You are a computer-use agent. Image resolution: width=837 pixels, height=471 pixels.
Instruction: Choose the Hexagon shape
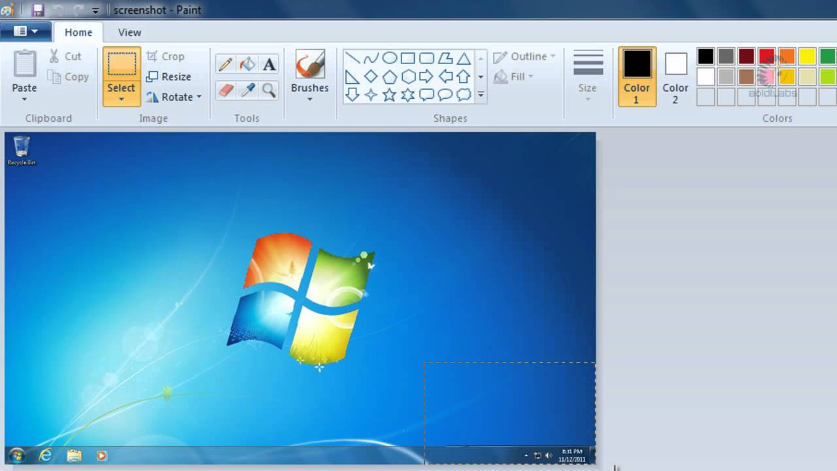[x=407, y=77]
